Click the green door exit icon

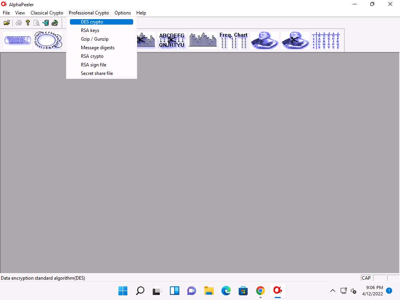point(46,23)
